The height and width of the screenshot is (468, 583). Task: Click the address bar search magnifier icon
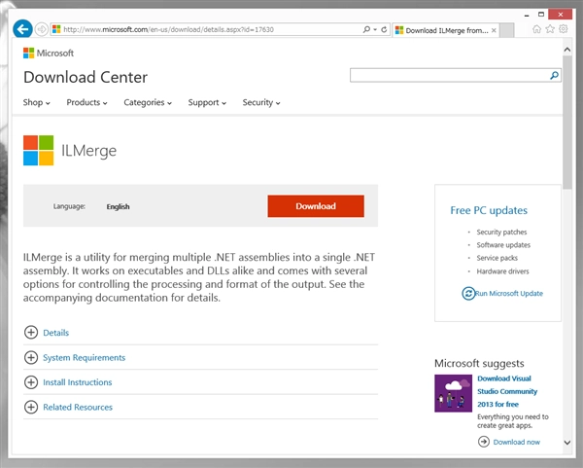366,29
